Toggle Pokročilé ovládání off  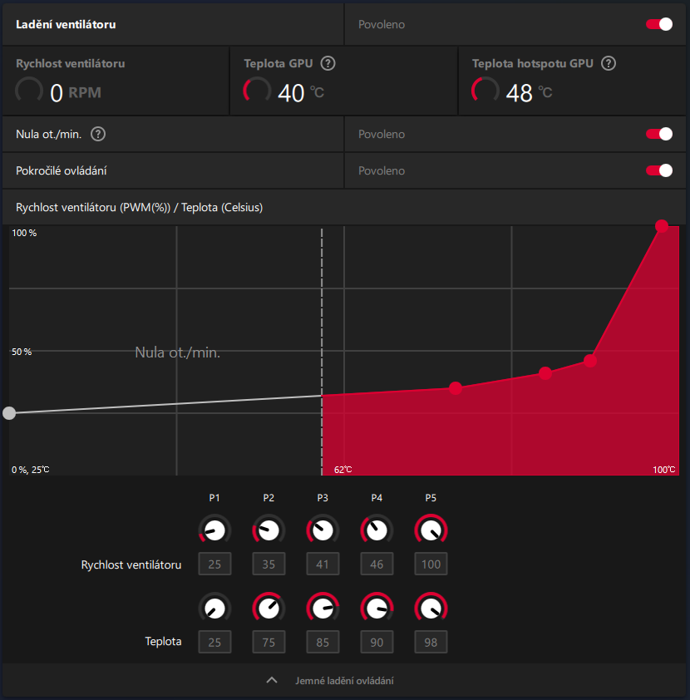click(659, 170)
